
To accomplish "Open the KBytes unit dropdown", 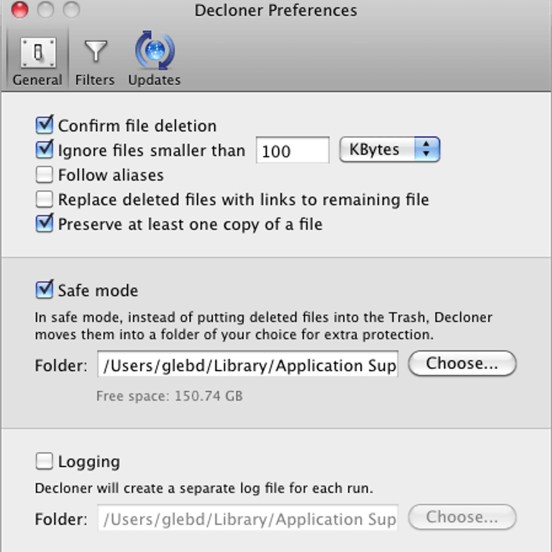I will tap(390, 149).
